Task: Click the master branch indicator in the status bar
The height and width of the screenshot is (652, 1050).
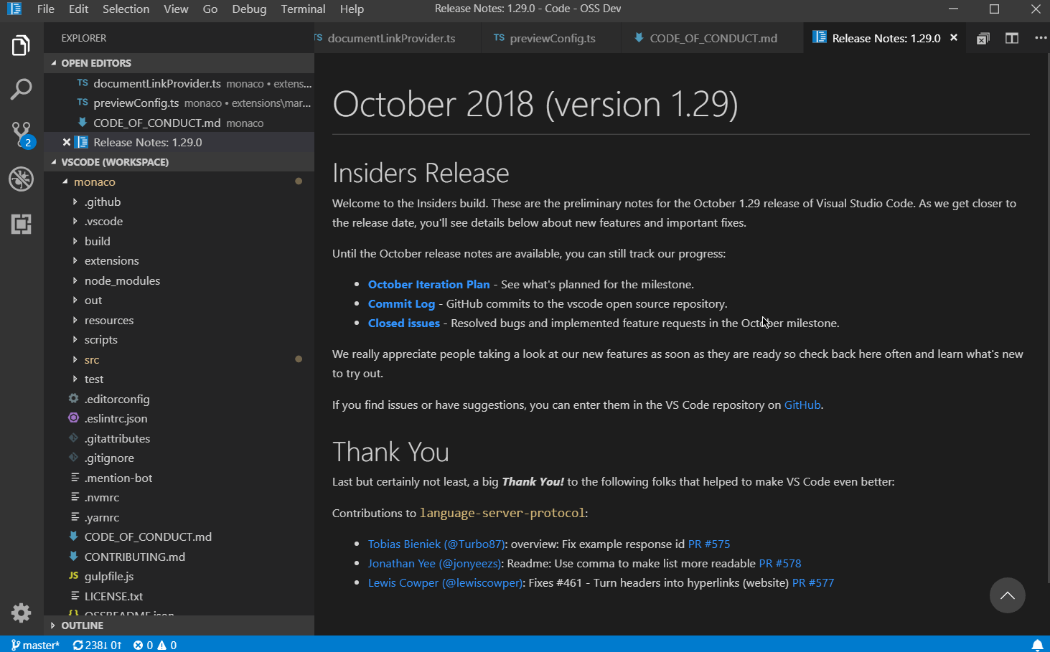Action: (35, 644)
